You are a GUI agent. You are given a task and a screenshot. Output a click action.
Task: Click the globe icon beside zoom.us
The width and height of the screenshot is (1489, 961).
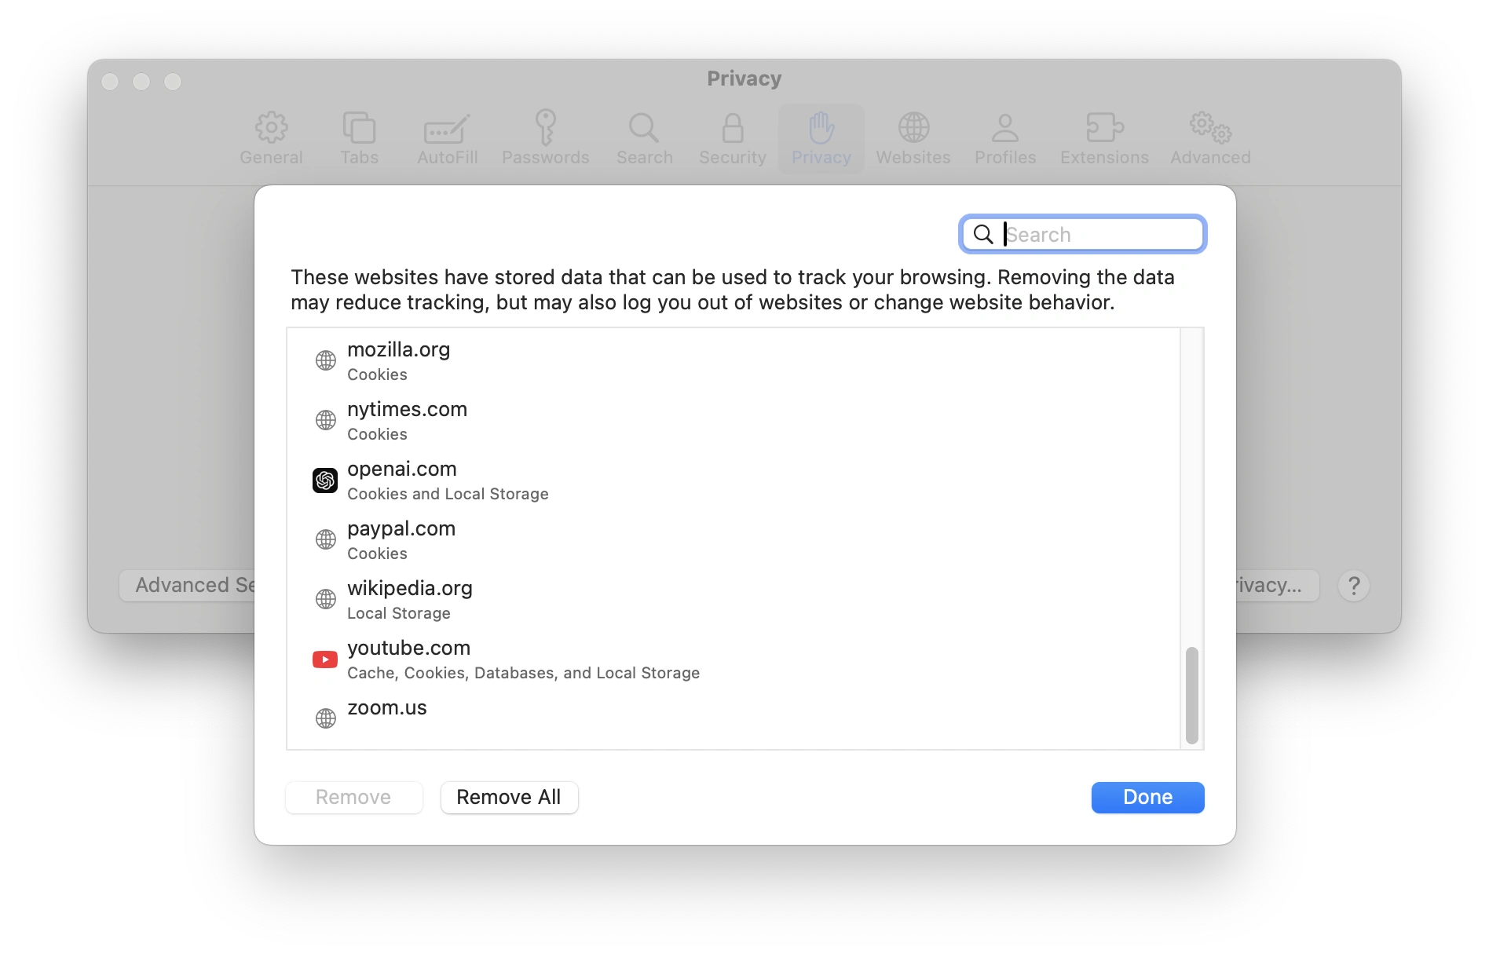click(325, 718)
